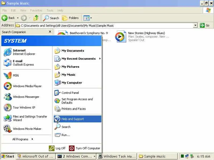Click the Log Off button
Viewport: 214px width, 160px height.
(x=57, y=148)
